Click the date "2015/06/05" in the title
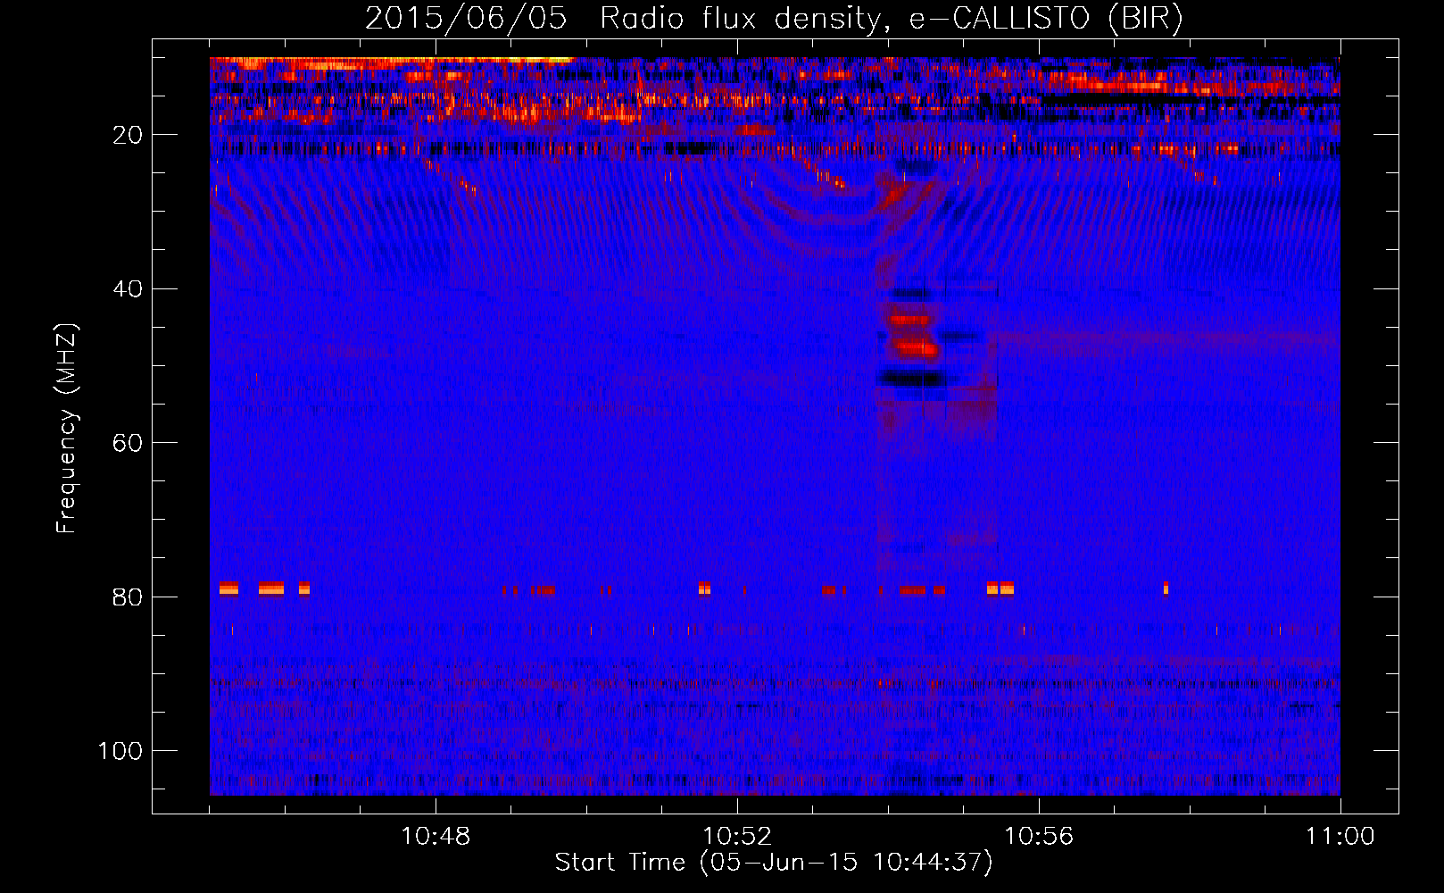This screenshot has width=1444, height=893. [466, 19]
